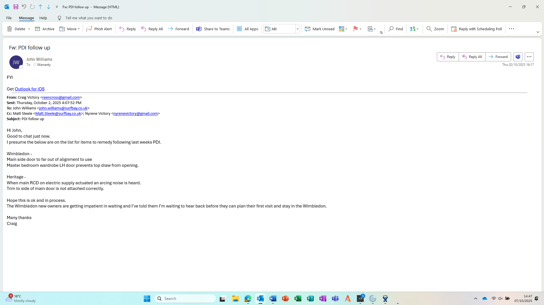Undo the last action in the title bar
Image resolution: width=544 pixels, height=305 pixels.
pos(24,7)
